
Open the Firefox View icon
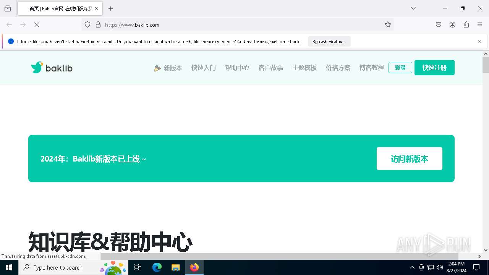coord(8,8)
